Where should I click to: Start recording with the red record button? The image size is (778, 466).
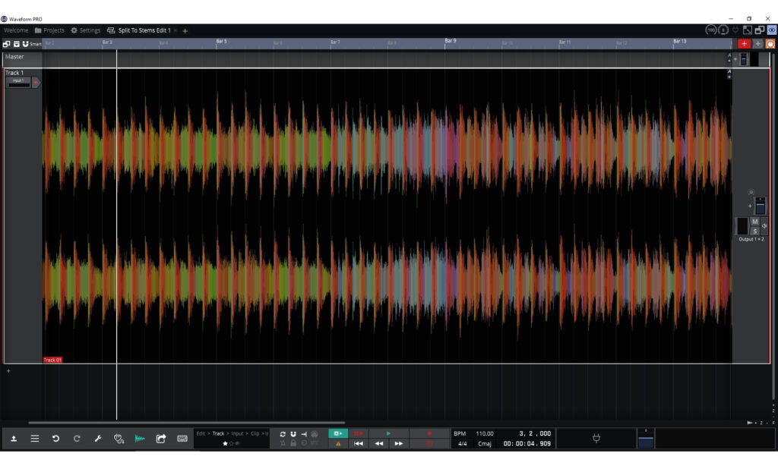[430, 434]
